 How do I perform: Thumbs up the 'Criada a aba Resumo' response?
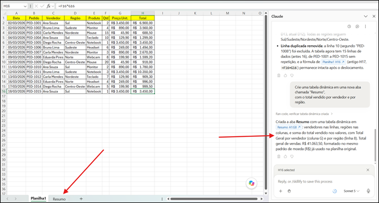click(x=285, y=157)
